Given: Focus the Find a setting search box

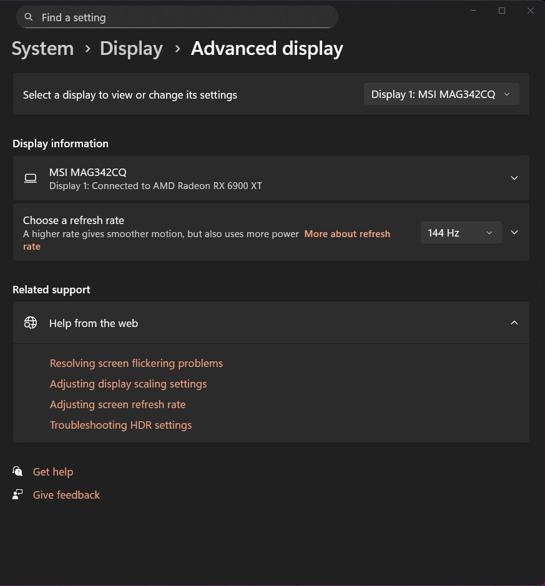Looking at the screenshot, I should [x=177, y=17].
